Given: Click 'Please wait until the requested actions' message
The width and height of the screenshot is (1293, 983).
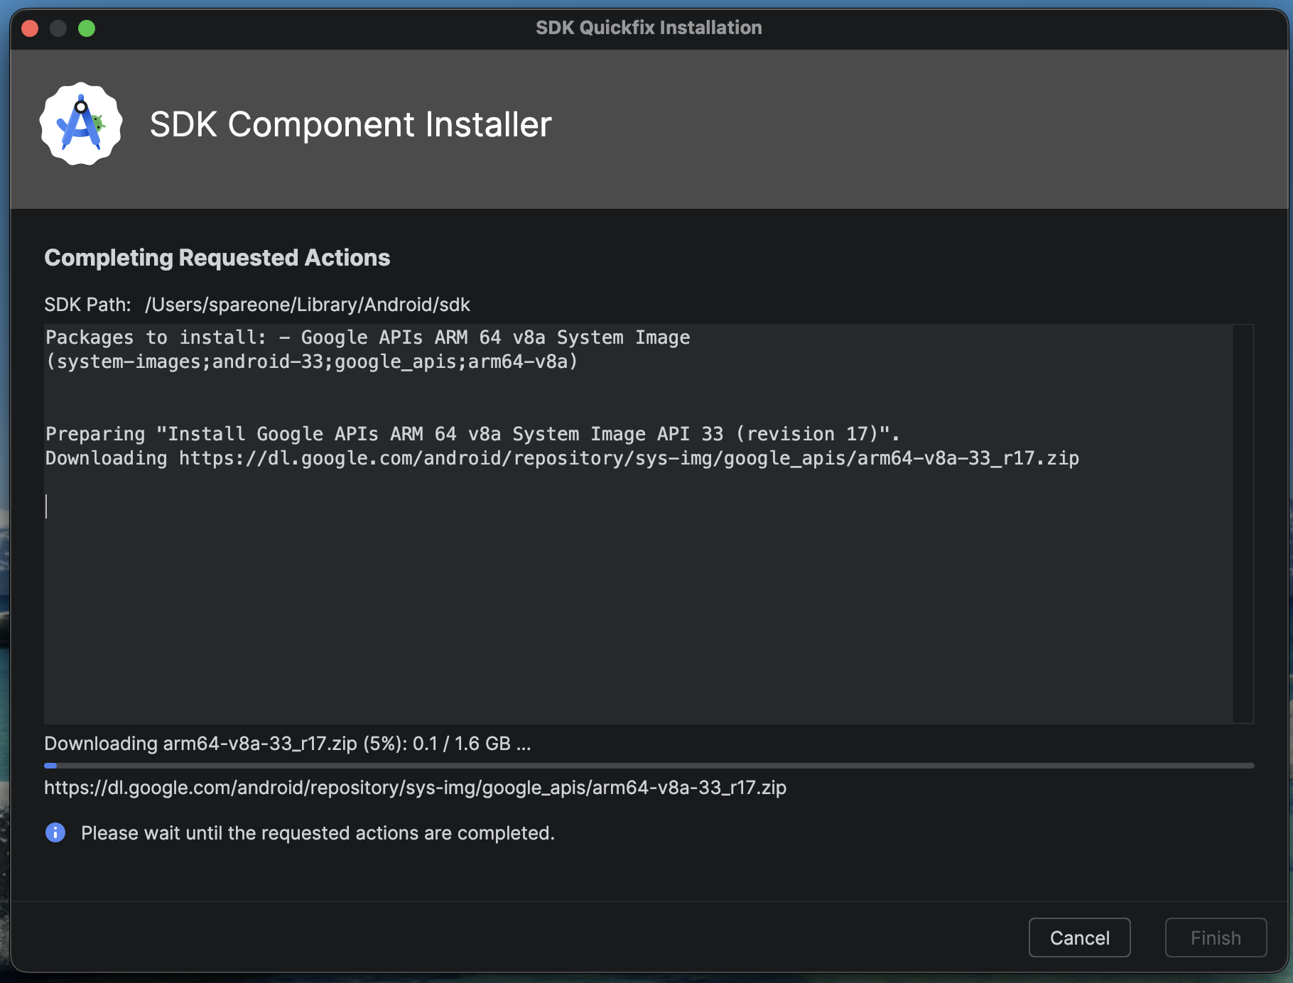Looking at the screenshot, I should pyautogui.click(x=318, y=833).
